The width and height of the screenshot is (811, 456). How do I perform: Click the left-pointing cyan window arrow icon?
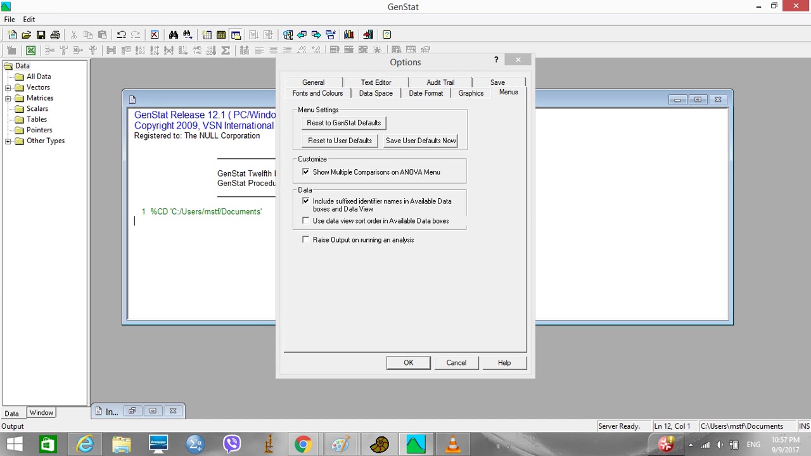[302, 35]
